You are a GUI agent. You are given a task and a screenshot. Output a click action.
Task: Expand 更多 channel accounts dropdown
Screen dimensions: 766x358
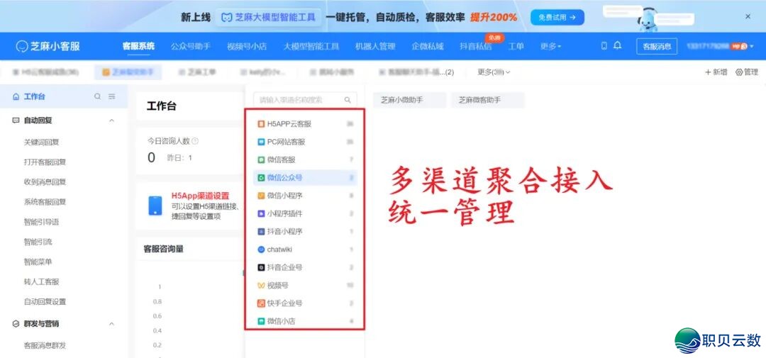[494, 72]
